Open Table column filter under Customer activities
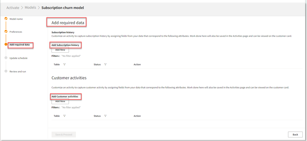307x141 pixels. click(x=64, y=116)
